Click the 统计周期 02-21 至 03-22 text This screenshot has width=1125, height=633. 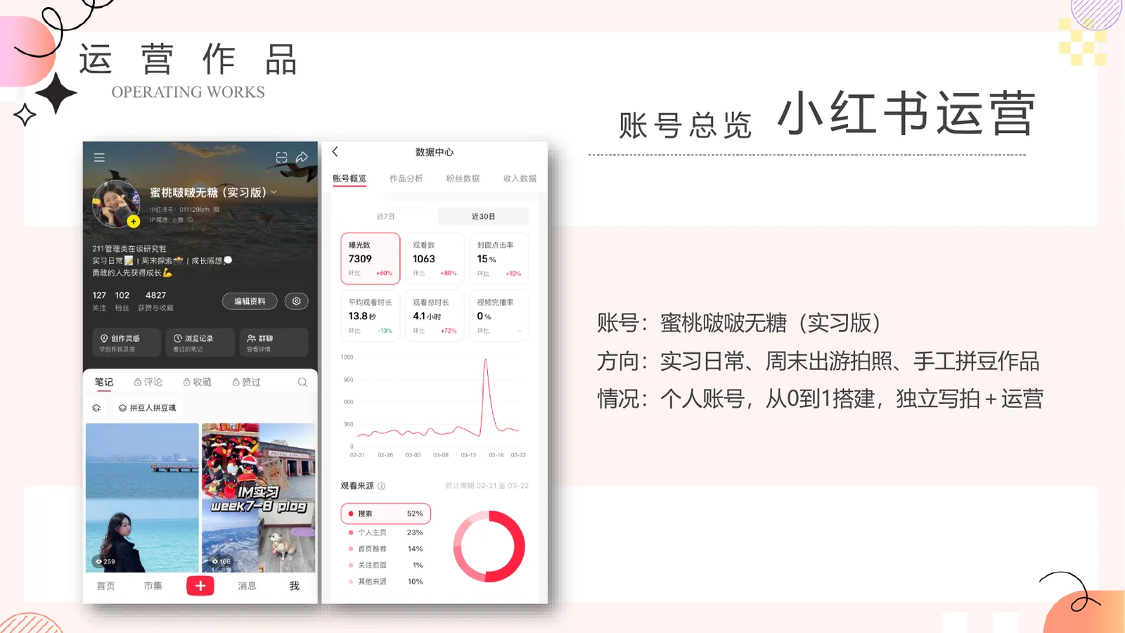pos(487,486)
